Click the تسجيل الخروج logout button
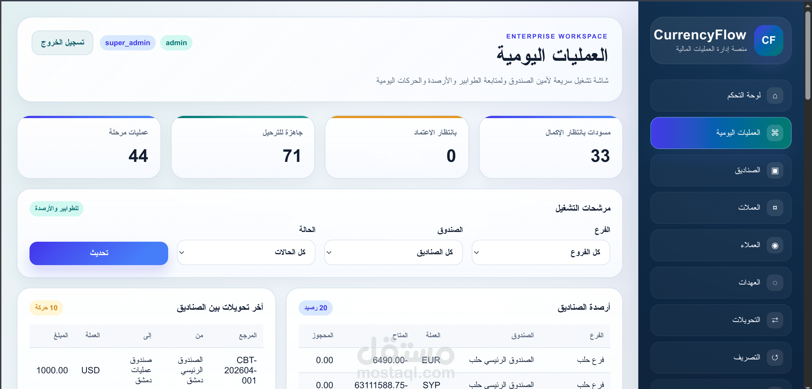 click(x=62, y=43)
